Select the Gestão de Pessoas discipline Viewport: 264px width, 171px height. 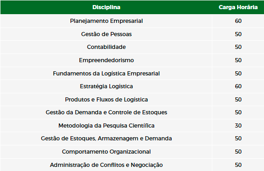pyautogui.click(x=106, y=34)
